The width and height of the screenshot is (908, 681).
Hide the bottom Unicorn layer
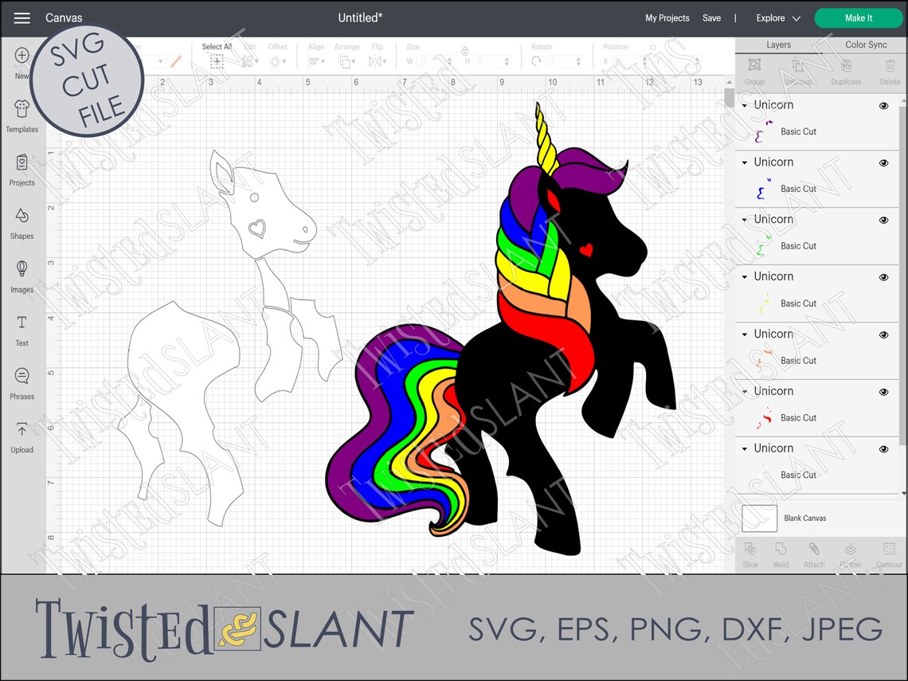pos(883,449)
